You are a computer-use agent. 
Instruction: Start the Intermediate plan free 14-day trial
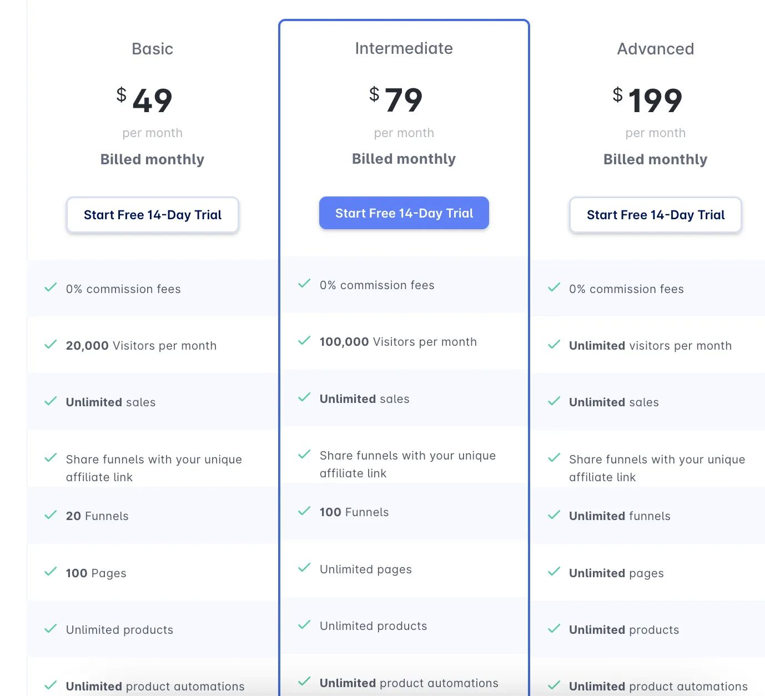pyautogui.click(x=404, y=213)
